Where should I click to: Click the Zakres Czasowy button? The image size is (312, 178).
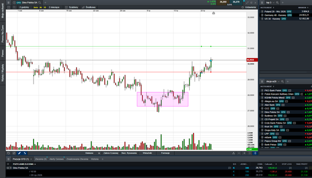coord(111,153)
